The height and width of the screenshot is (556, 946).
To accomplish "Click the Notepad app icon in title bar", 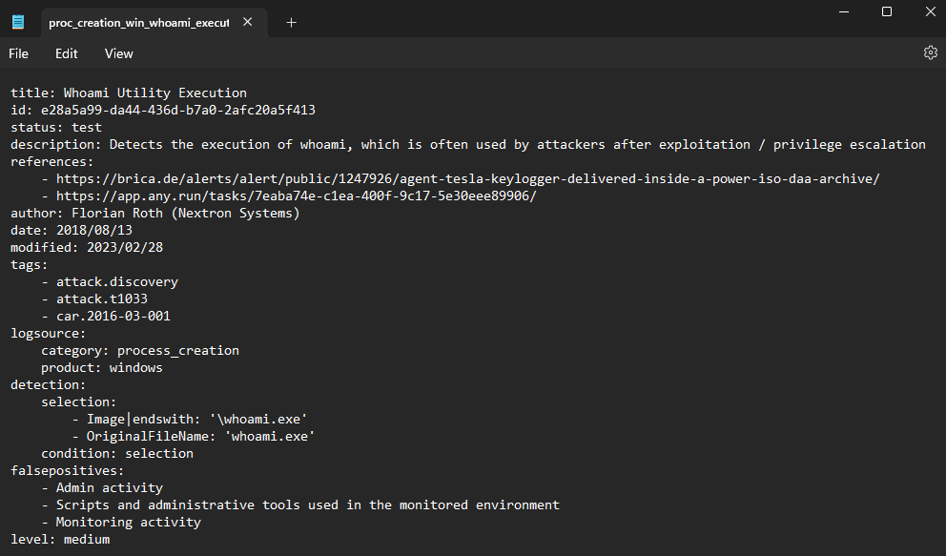I will coord(18,22).
